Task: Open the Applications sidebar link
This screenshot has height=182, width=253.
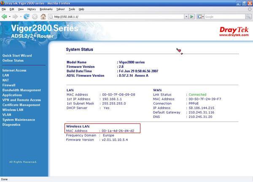Action: pyautogui.click(x=12, y=95)
